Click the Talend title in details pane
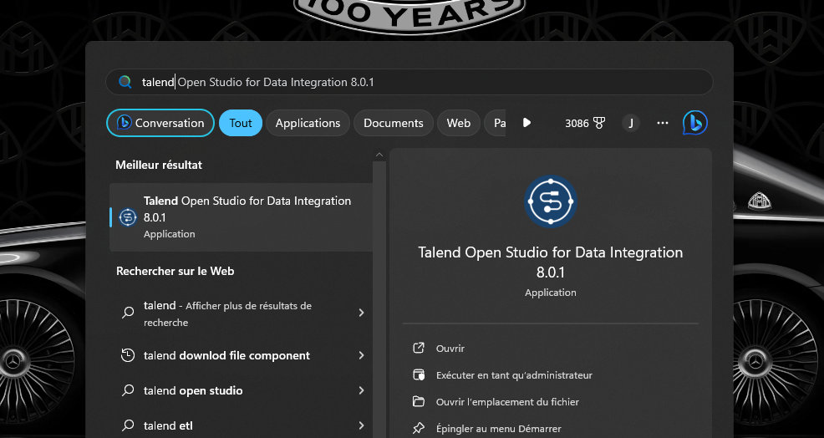The image size is (824, 438). click(x=550, y=262)
